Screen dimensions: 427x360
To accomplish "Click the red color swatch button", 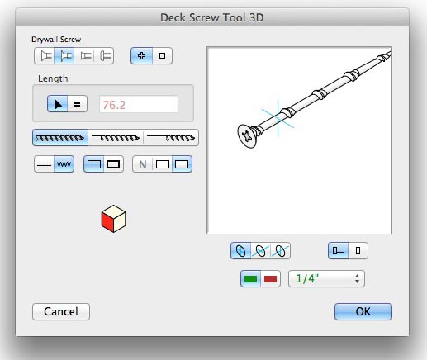I will pyautogui.click(x=270, y=279).
